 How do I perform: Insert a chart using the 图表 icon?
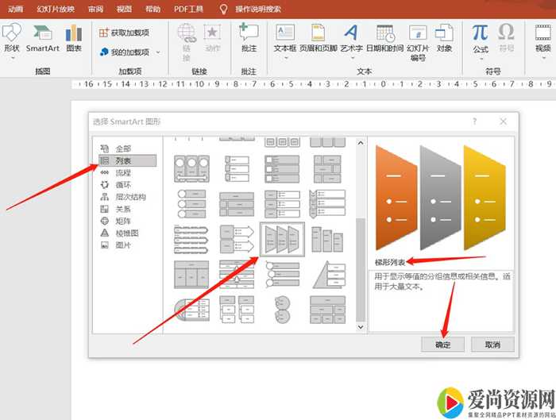coord(74,37)
